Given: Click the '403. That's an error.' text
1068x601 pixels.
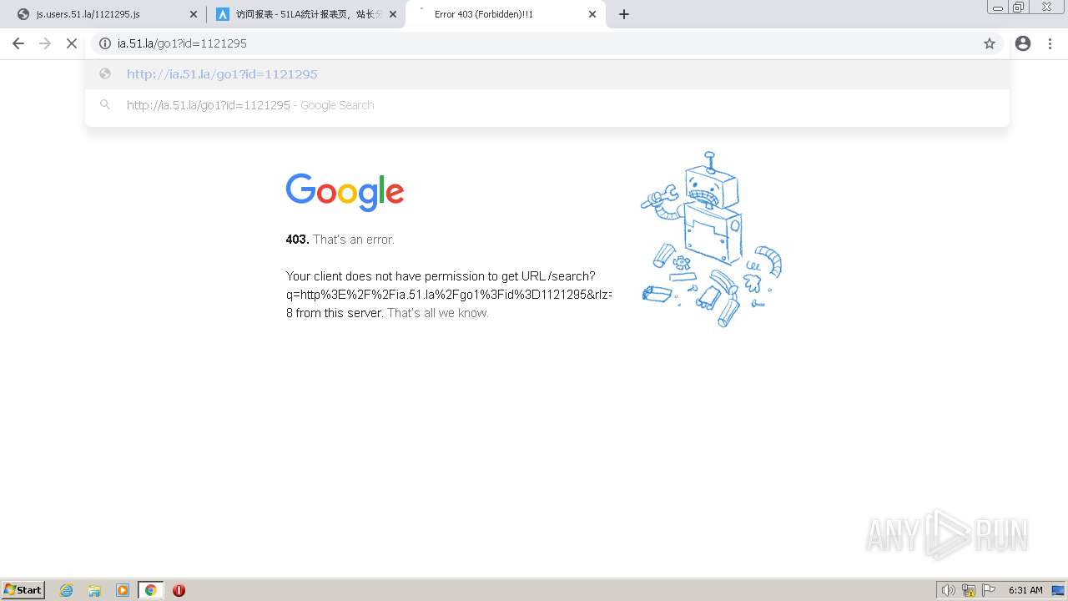Looking at the screenshot, I should 340,240.
